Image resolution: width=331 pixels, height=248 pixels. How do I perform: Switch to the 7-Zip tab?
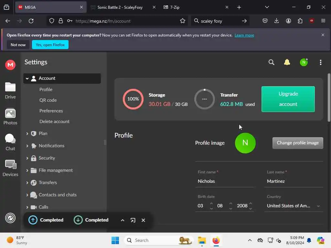(175, 7)
